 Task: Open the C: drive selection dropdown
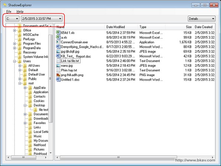[12, 18]
